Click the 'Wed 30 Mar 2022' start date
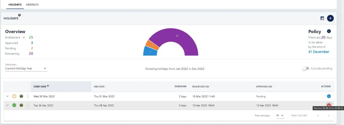 [x=44, y=96]
